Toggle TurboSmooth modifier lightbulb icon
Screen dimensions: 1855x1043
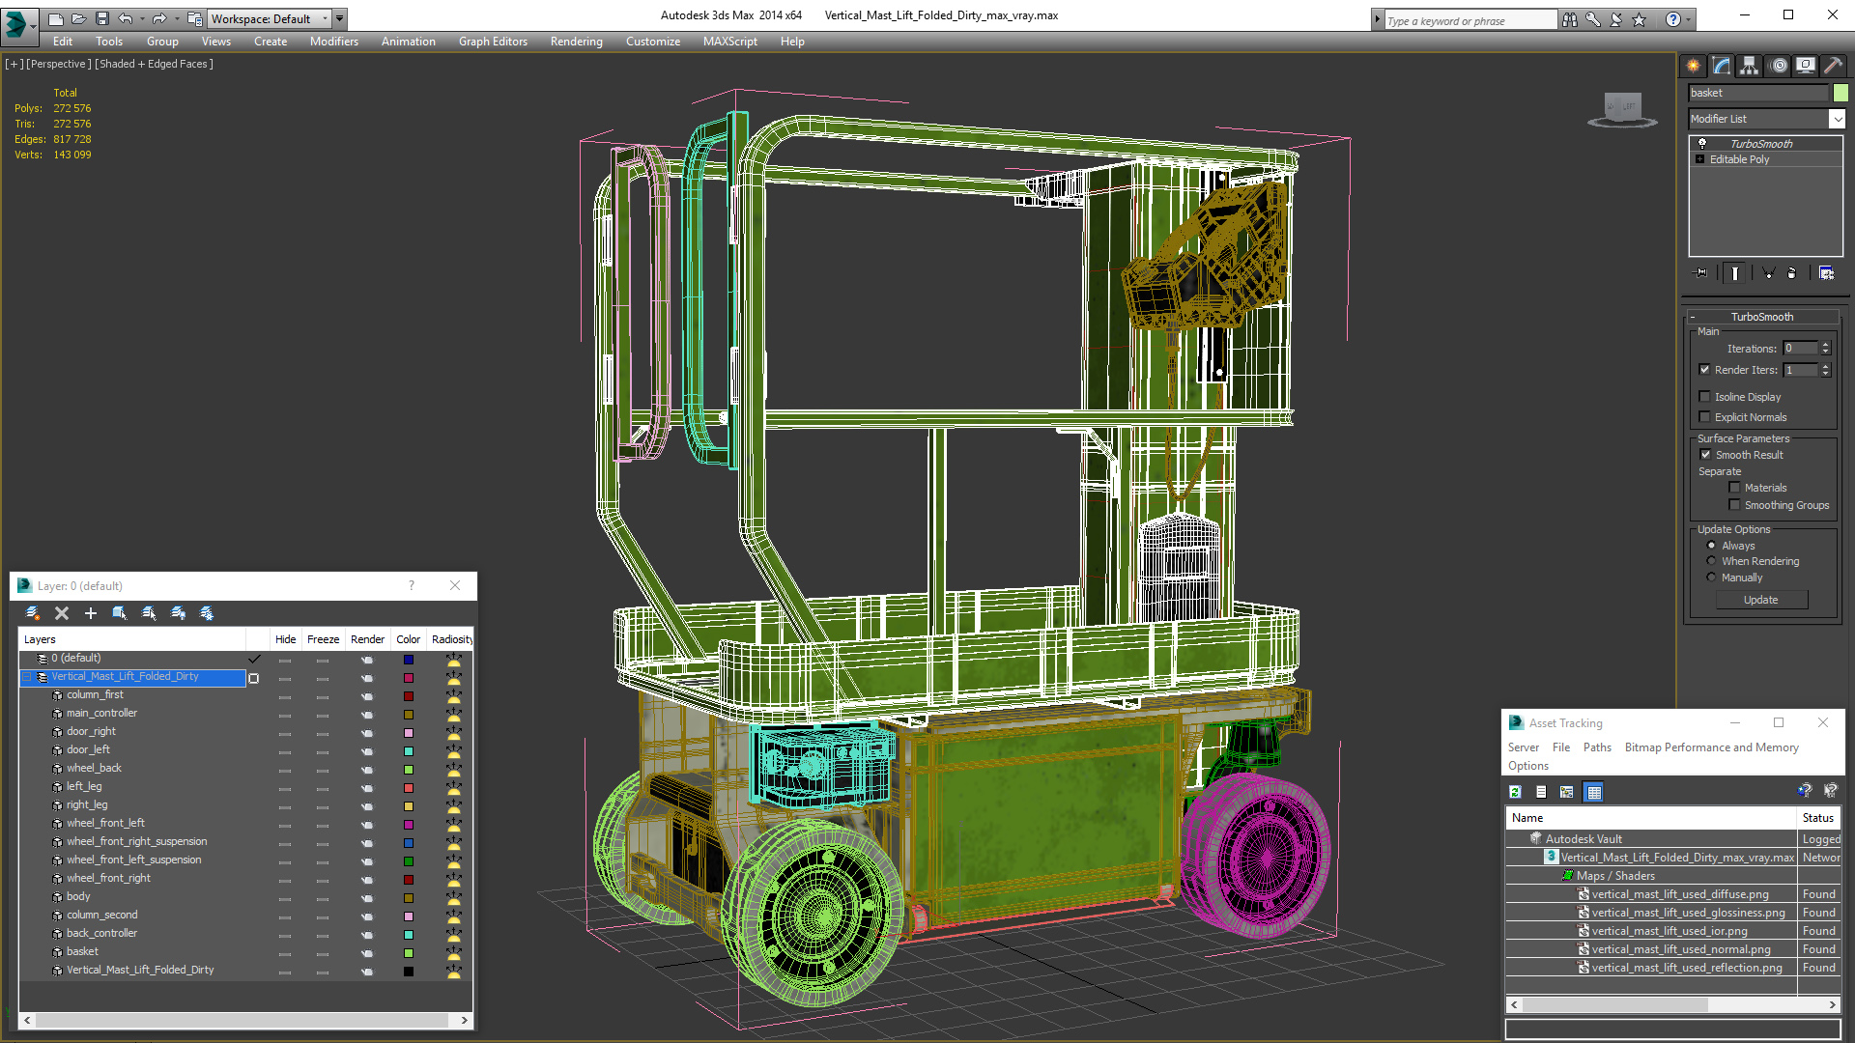(x=1702, y=143)
